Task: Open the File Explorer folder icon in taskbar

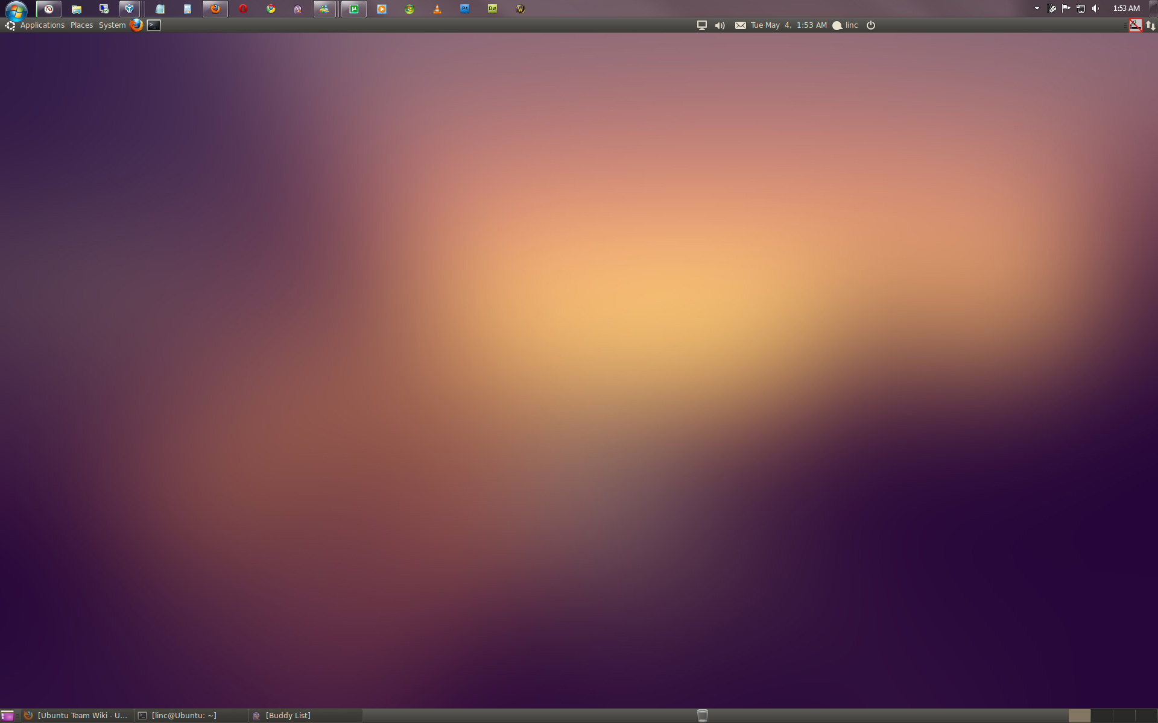Action: pyautogui.click(x=77, y=9)
